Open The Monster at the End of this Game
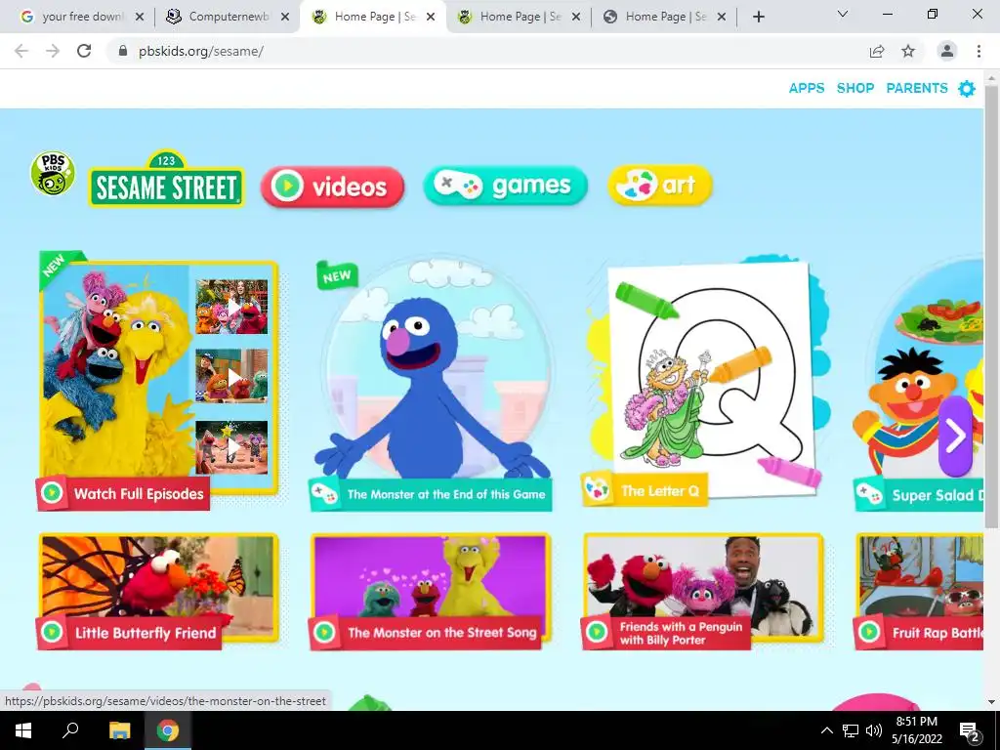The width and height of the screenshot is (1000, 750). coord(445,494)
